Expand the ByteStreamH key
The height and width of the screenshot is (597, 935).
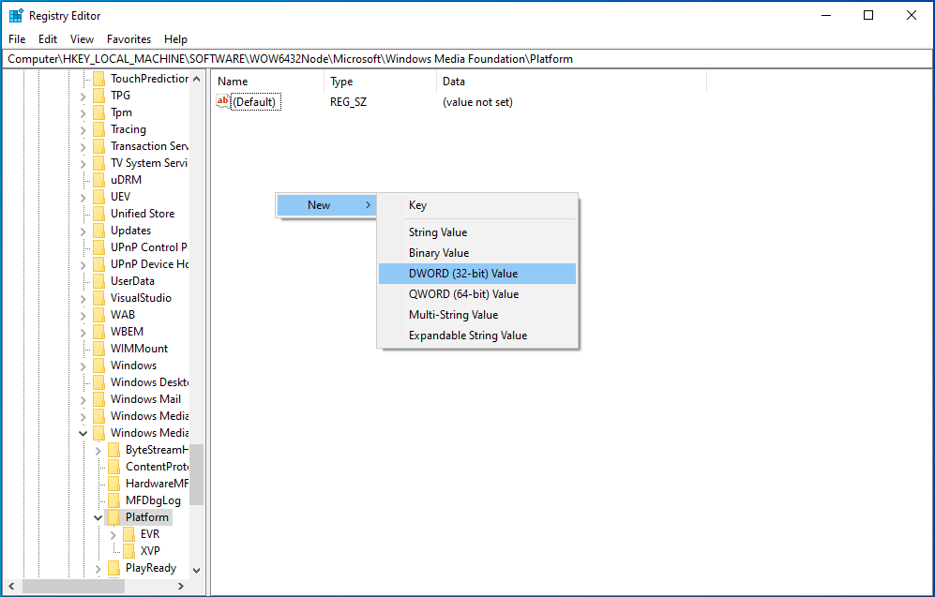(98, 451)
